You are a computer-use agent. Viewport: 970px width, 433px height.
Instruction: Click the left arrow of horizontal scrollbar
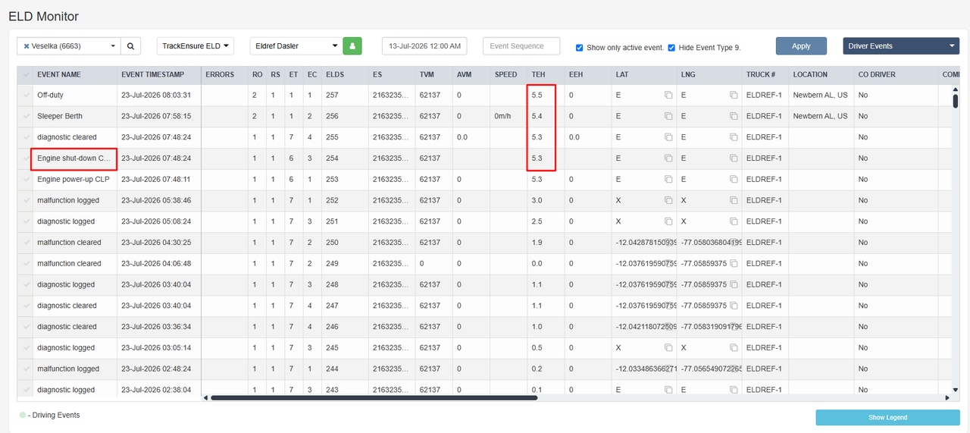tap(206, 397)
